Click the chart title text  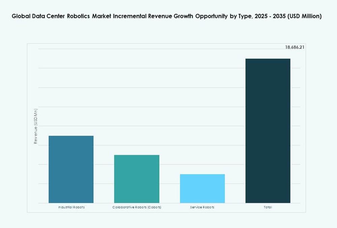167,16
